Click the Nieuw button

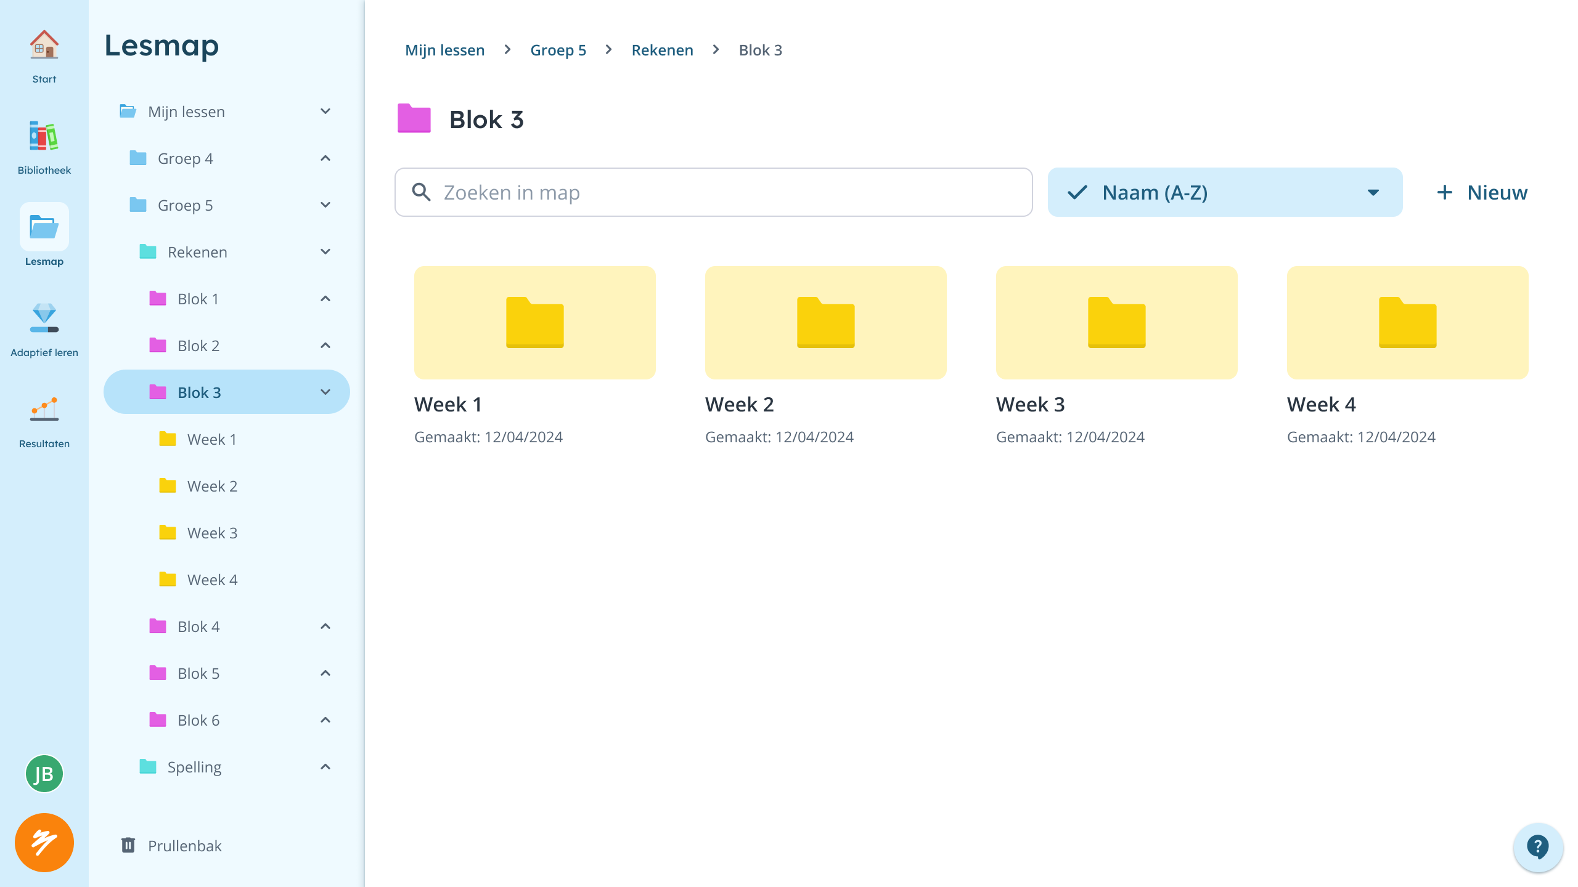coord(1481,192)
